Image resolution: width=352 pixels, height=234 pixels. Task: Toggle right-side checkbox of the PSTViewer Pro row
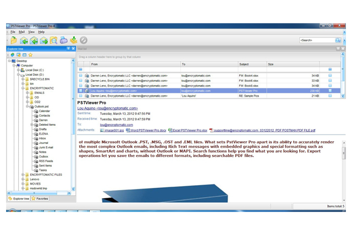[330, 91]
